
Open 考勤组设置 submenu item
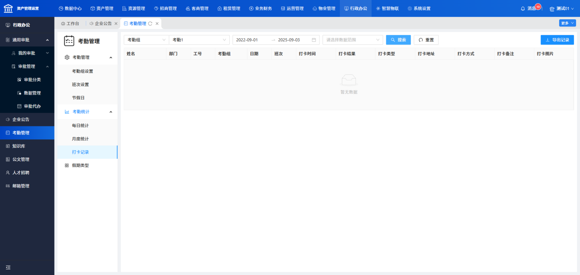click(x=87, y=71)
